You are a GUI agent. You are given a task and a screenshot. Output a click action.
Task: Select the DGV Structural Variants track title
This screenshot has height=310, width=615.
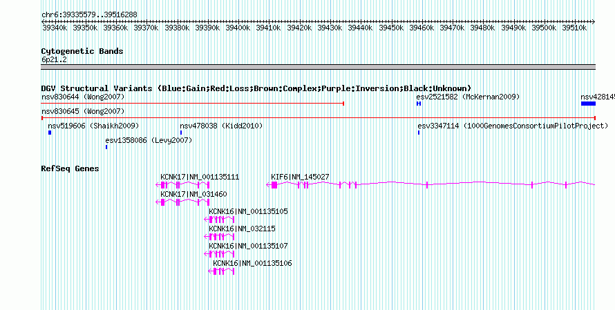[256, 88]
